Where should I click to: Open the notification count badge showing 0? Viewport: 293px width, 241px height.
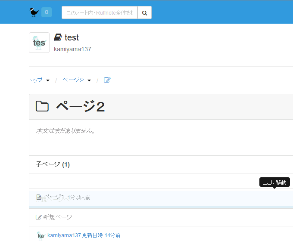tap(47, 12)
